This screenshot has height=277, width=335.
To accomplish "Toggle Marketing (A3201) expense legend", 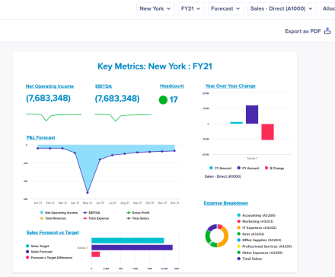I will (255, 221).
